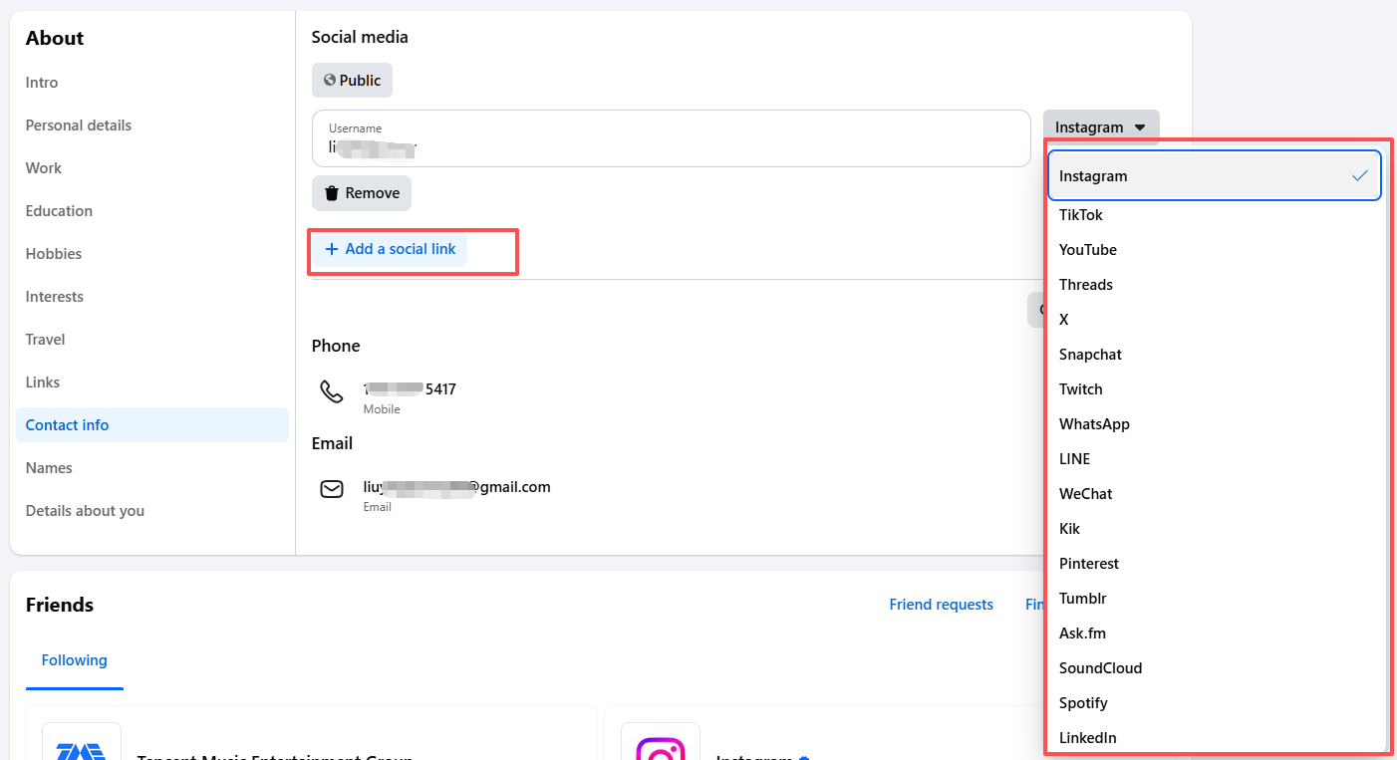Viewport: 1397px width, 760px height.
Task: Collapse the Instagram platform dropdown
Action: point(1101,127)
